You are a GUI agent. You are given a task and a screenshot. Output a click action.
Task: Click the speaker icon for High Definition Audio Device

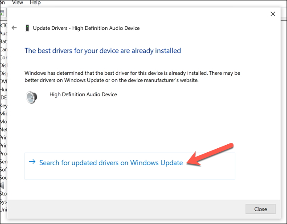32,98
